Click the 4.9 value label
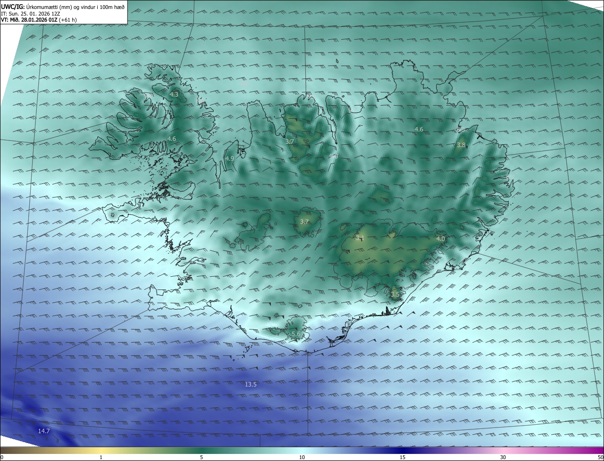 tap(230, 159)
